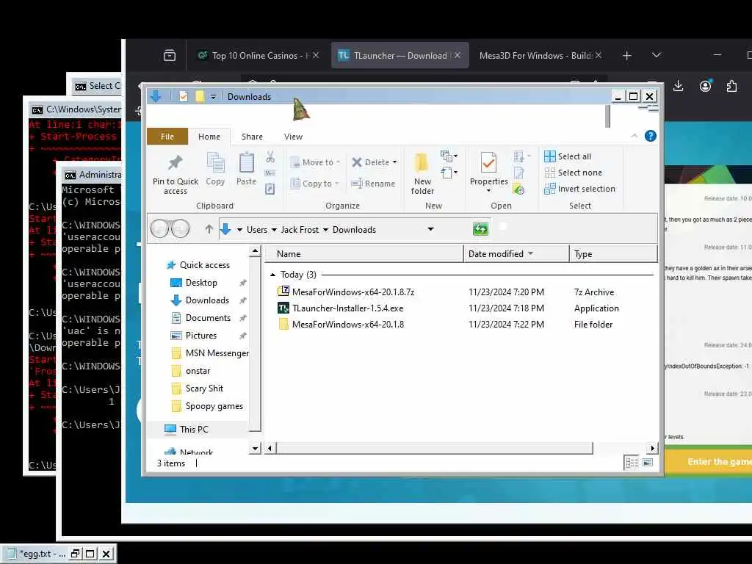Click Users in the address breadcrumb
Image resolution: width=752 pixels, height=564 pixels.
coord(257,230)
